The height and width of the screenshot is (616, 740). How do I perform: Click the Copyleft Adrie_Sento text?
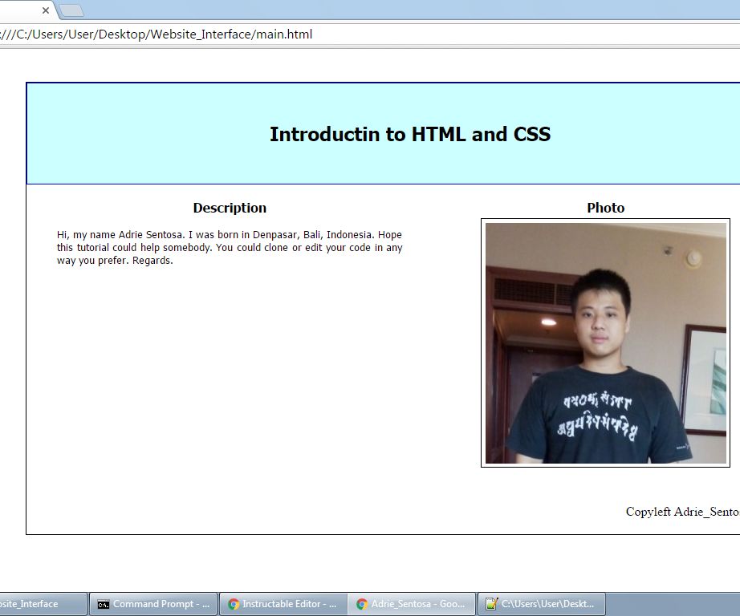pyautogui.click(x=681, y=512)
